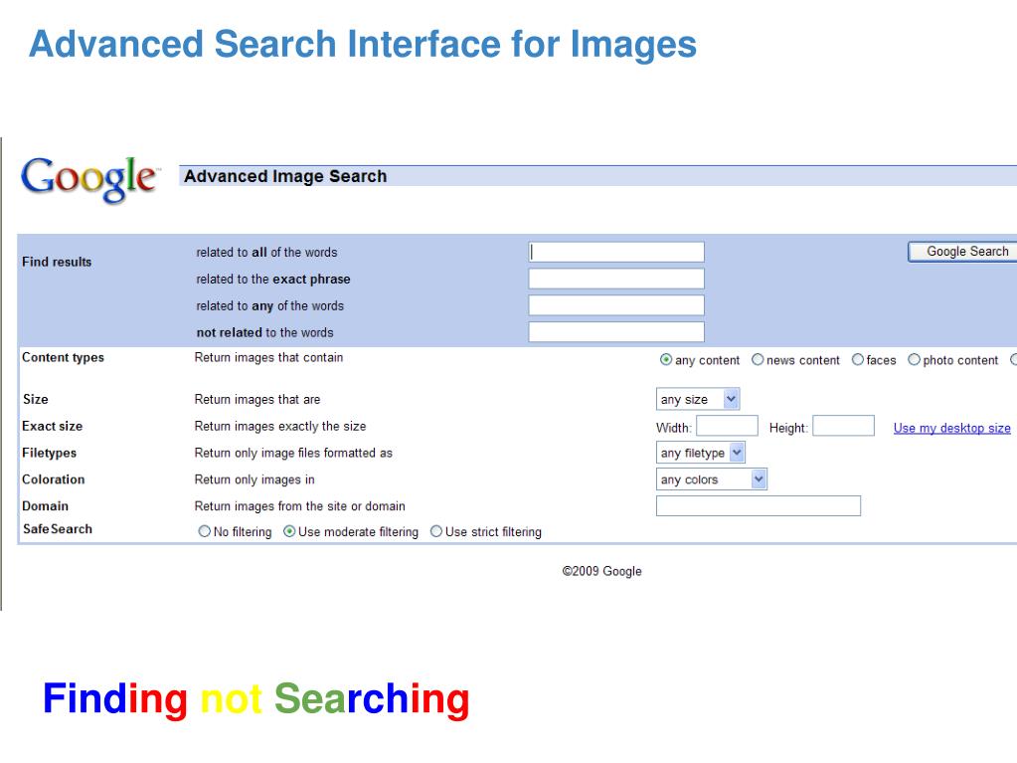The height and width of the screenshot is (763, 1017).
Task: Select the 'news content' radio button
Action: point(758,359)
